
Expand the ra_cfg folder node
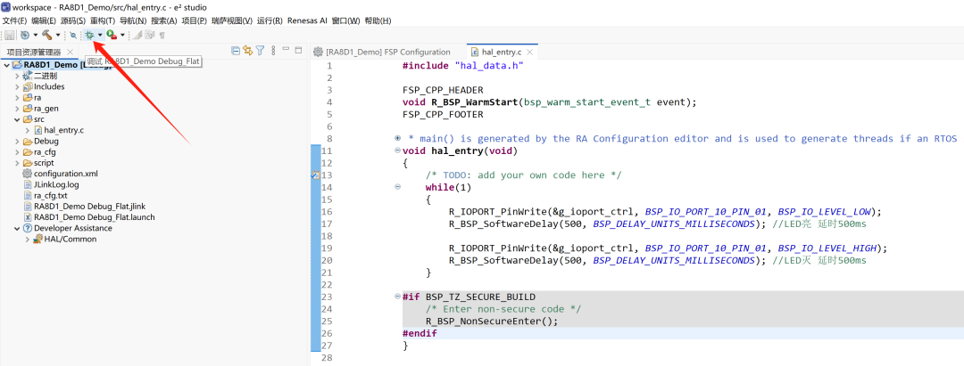(17, 152)
